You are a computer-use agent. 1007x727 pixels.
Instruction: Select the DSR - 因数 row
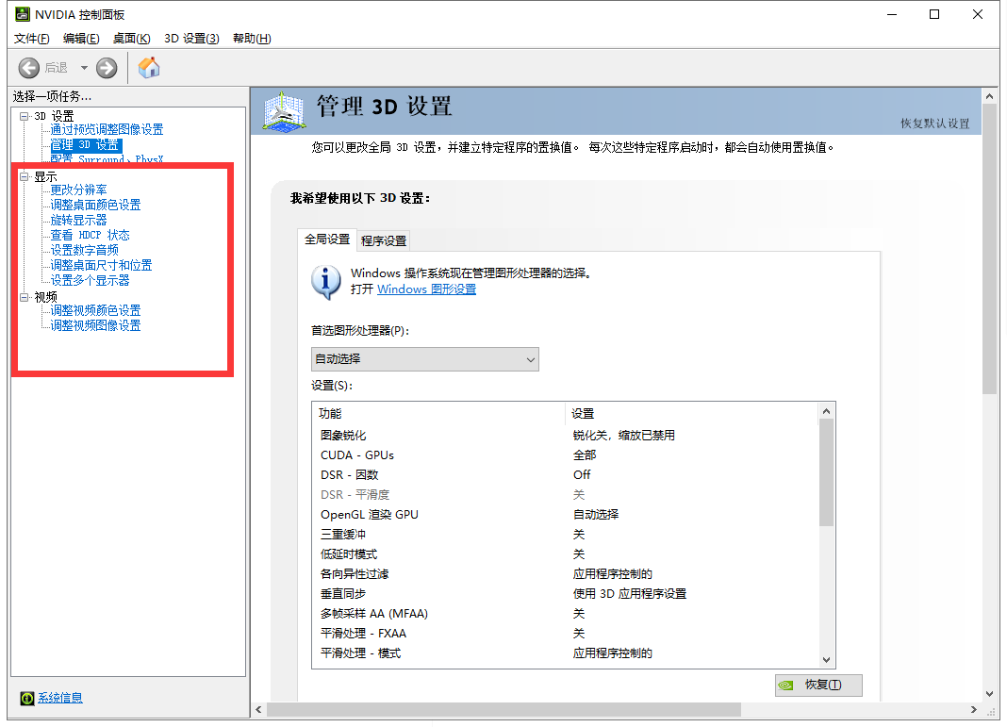565,475
